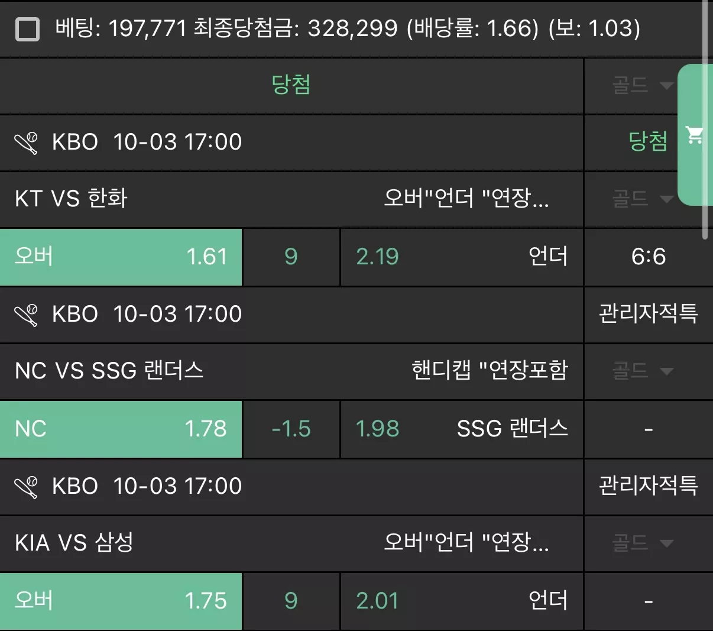Click the 6:6 score result cell

(649, 257)
